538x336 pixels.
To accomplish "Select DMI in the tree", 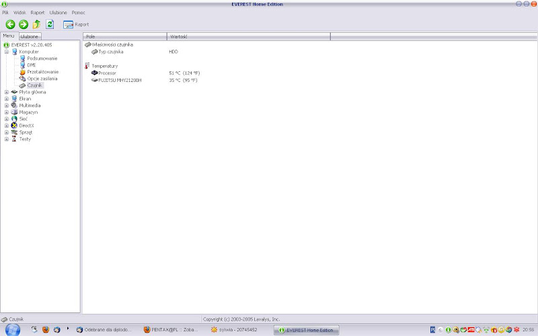I will (x=31, y=65).
